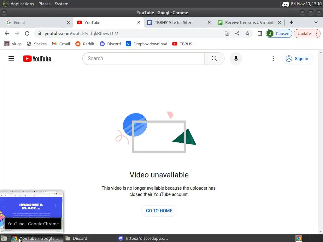Open TBRHS bookmark
Image resolution: width=323 pixels, height=242 pixels.
182,44
